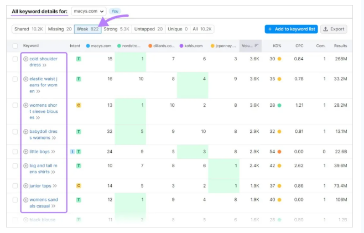Click plus icon for big and tall mens shirts

click(26, 166)
